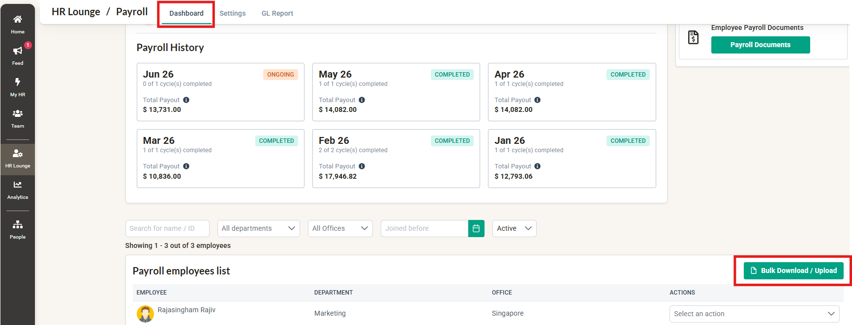Click info icon beside Feb 26 Total Payout
This screenshot has width=852, height=325.
click(362, 166)
